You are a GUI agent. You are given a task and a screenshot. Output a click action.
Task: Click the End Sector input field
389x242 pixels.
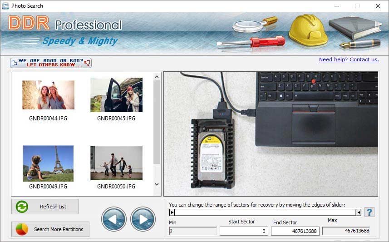295,231
